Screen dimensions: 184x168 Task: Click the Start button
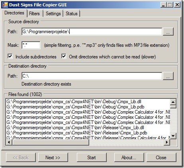pos(92,158)
